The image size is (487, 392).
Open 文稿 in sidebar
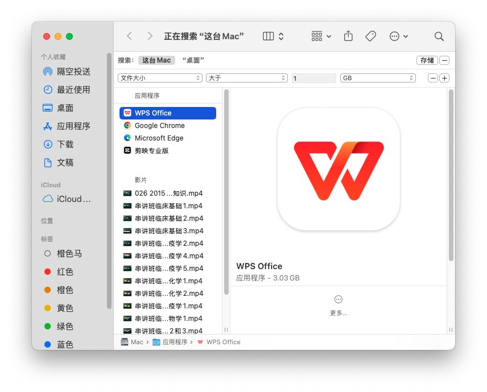[58, 163]
